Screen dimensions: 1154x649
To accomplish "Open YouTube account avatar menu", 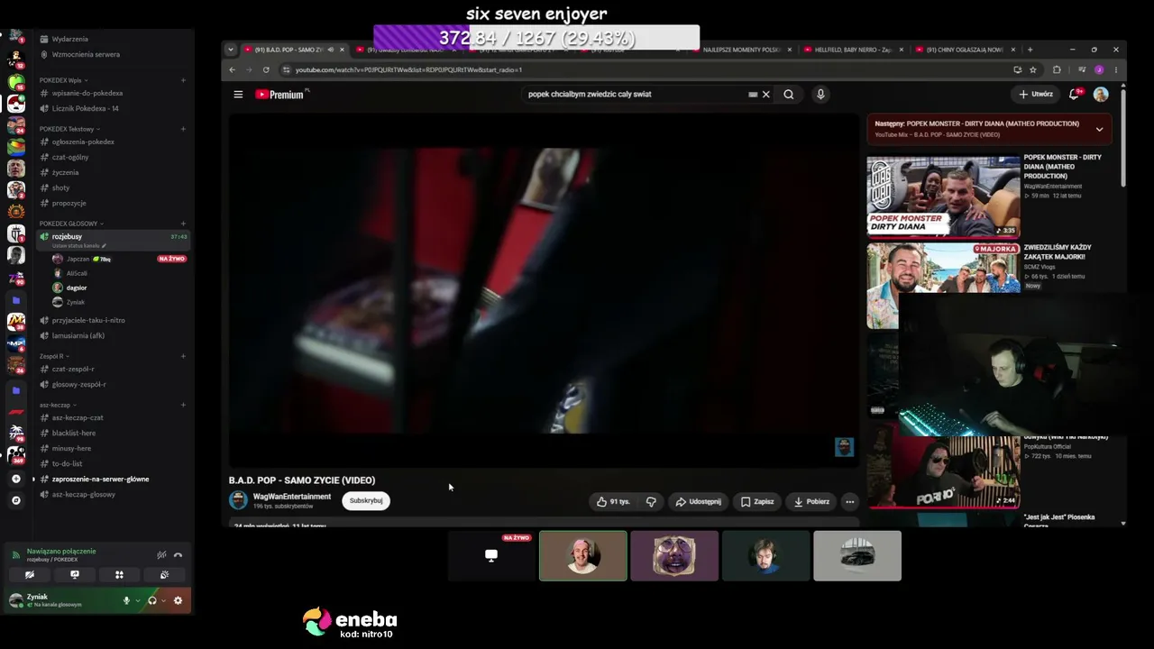I will coord(1101,94).
